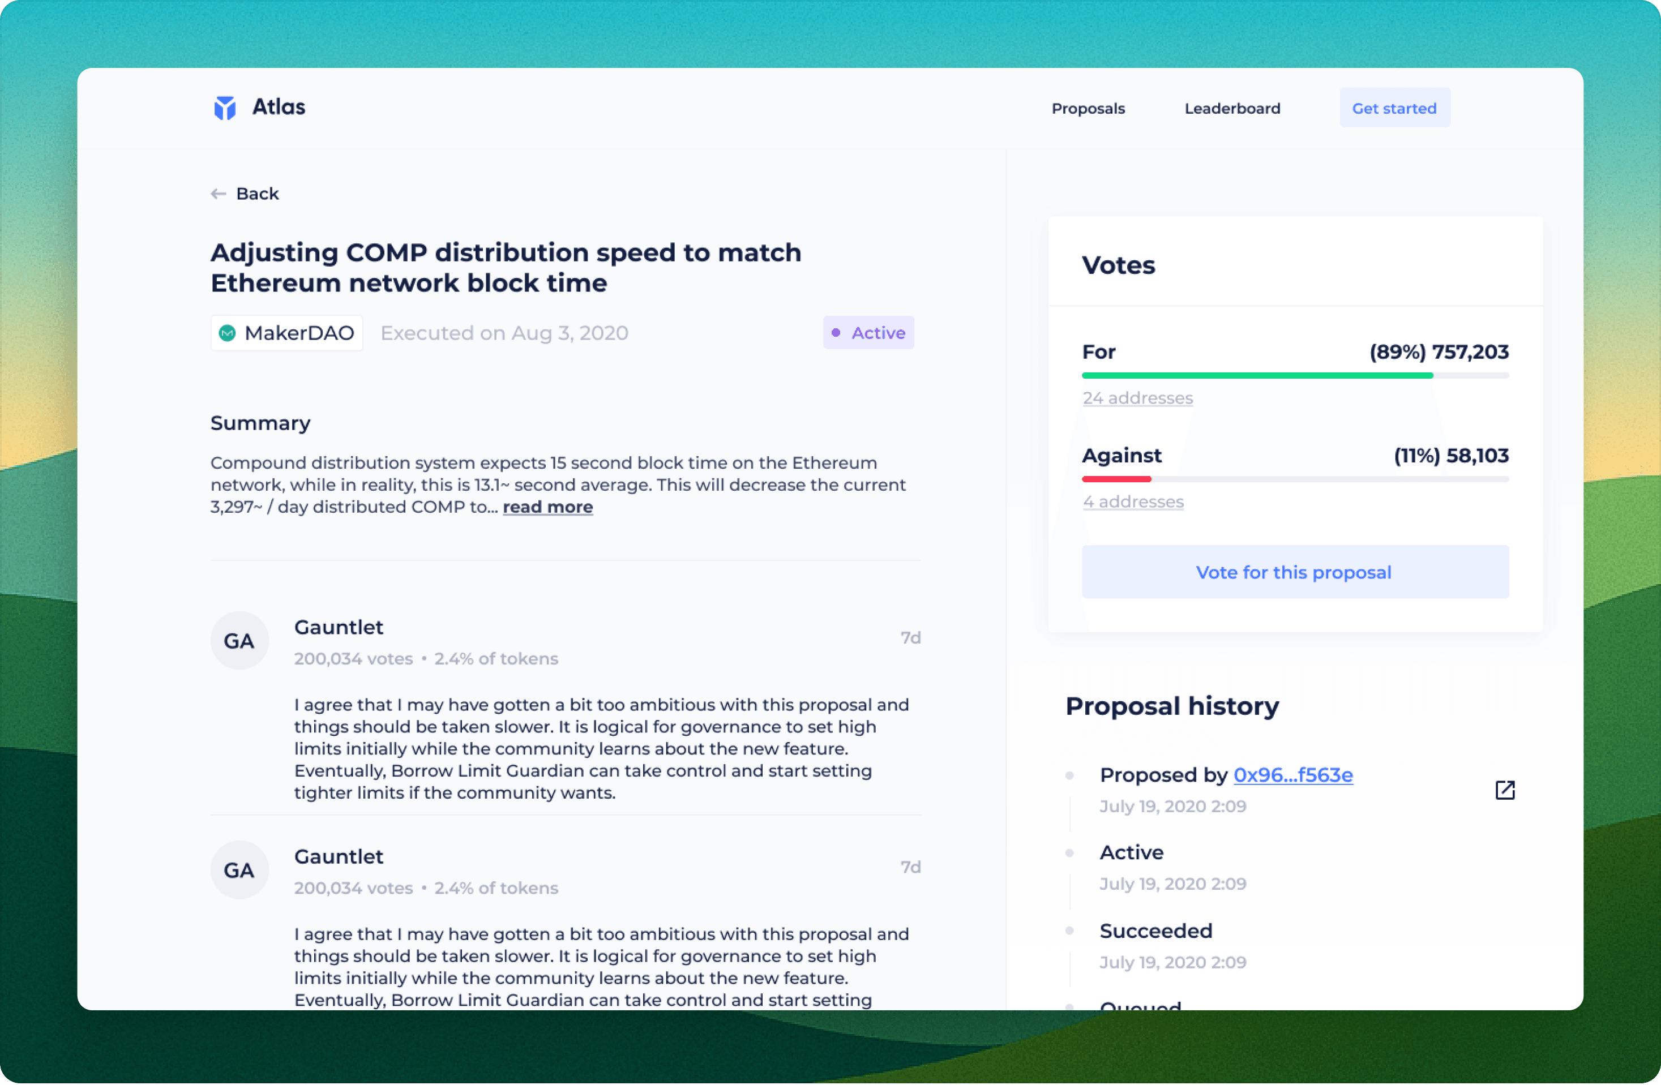Screen dimensions: 1661x1085
Task: Open the Leaderboard nav item
Action: coord(1232,108)
